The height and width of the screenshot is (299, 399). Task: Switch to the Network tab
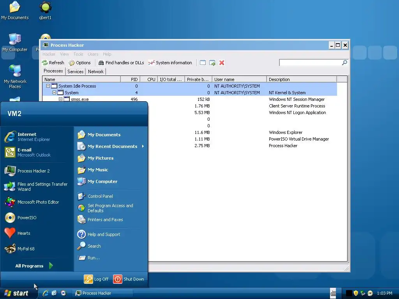96,72
